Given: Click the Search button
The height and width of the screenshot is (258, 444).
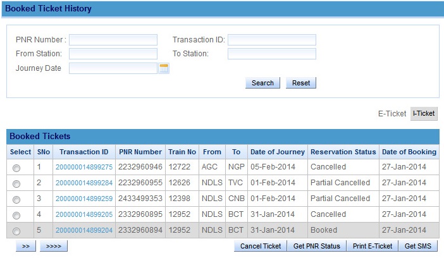Looking at the screenshot, I should click(x=262, y=83).
